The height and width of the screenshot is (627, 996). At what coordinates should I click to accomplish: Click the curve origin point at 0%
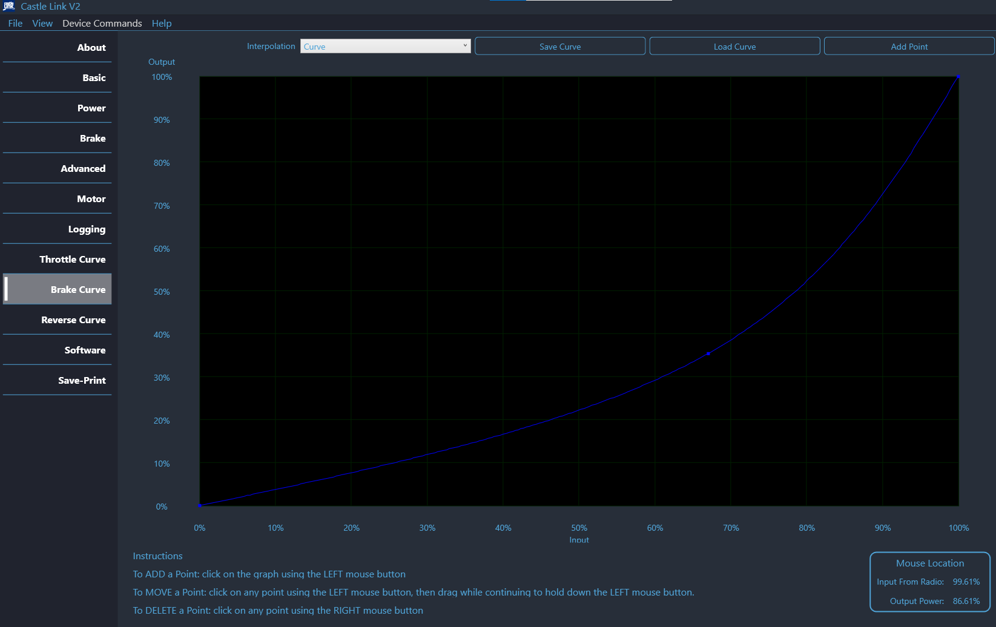coord(200,505)
